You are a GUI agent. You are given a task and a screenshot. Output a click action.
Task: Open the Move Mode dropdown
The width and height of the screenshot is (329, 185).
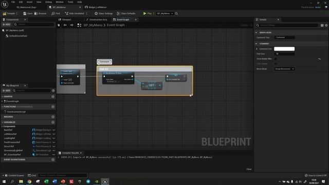coord(284,69)
